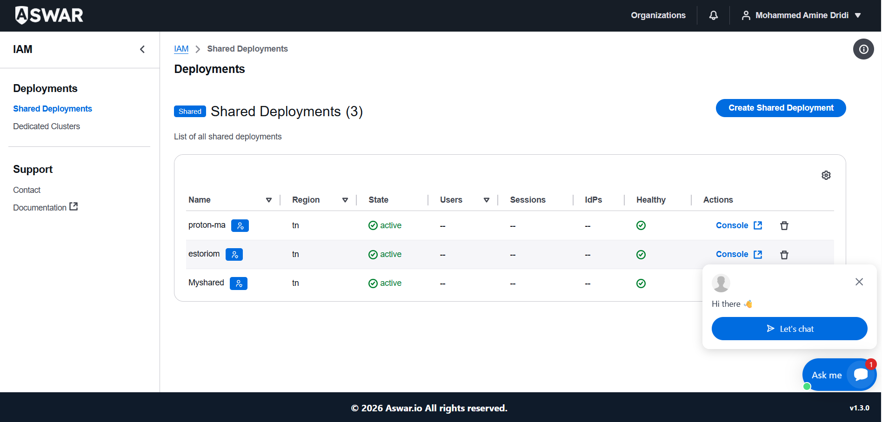882x422 pixels.
Task: Click Myshared healthy check icon
Action: click(x=641, y=284)
